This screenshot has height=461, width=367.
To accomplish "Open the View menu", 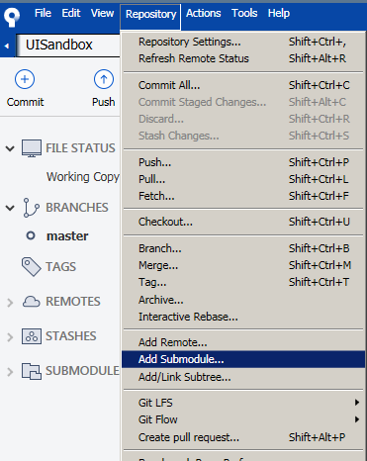I will [x=102, y=13].
